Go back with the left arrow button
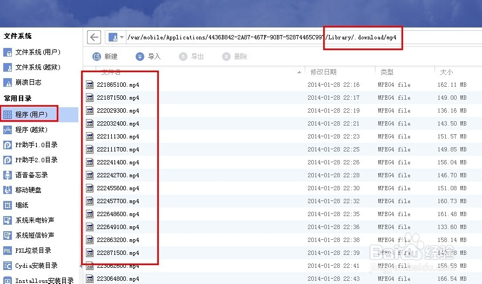 [x=94, y=37]
